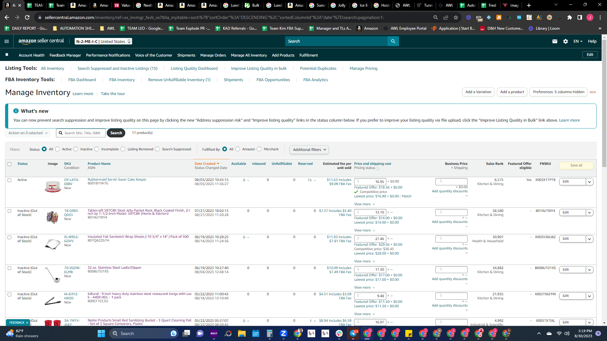Open the Chrome three-dot menu
607x341 pixels.
coord(600,17)
